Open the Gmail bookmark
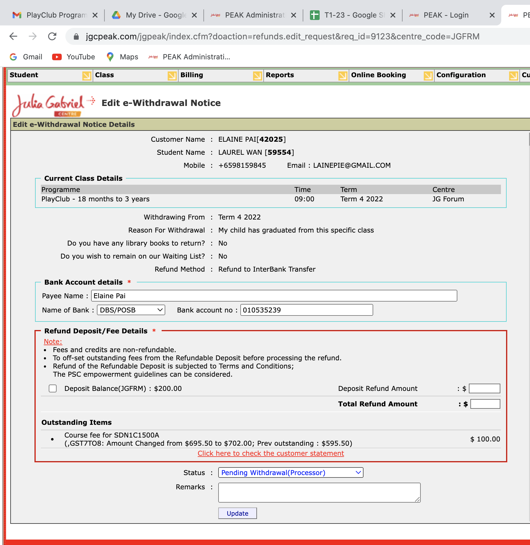The width and height of the screenshot is (530, 545). pos(26,57)
